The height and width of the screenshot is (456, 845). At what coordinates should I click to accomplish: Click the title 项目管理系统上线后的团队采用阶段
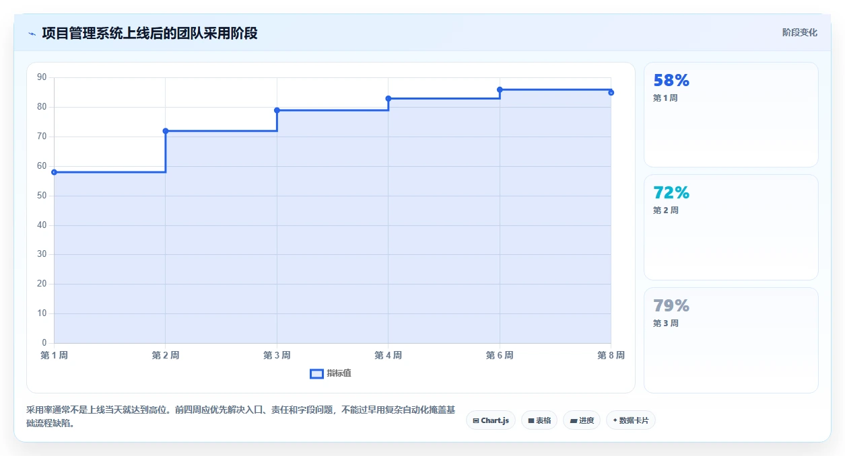(149, 33)
